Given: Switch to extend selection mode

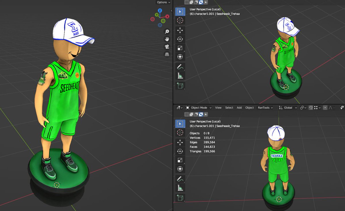Looking at the screenshot, I should pyautogui.click(x=191, y=114).
